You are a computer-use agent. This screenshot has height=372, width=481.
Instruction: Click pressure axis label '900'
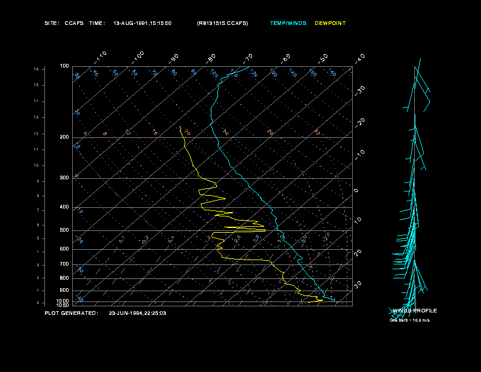[64, 290]
